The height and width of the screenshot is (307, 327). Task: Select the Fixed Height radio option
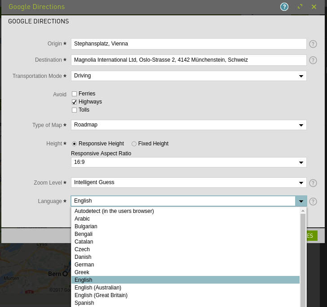(x=134, y=144)
